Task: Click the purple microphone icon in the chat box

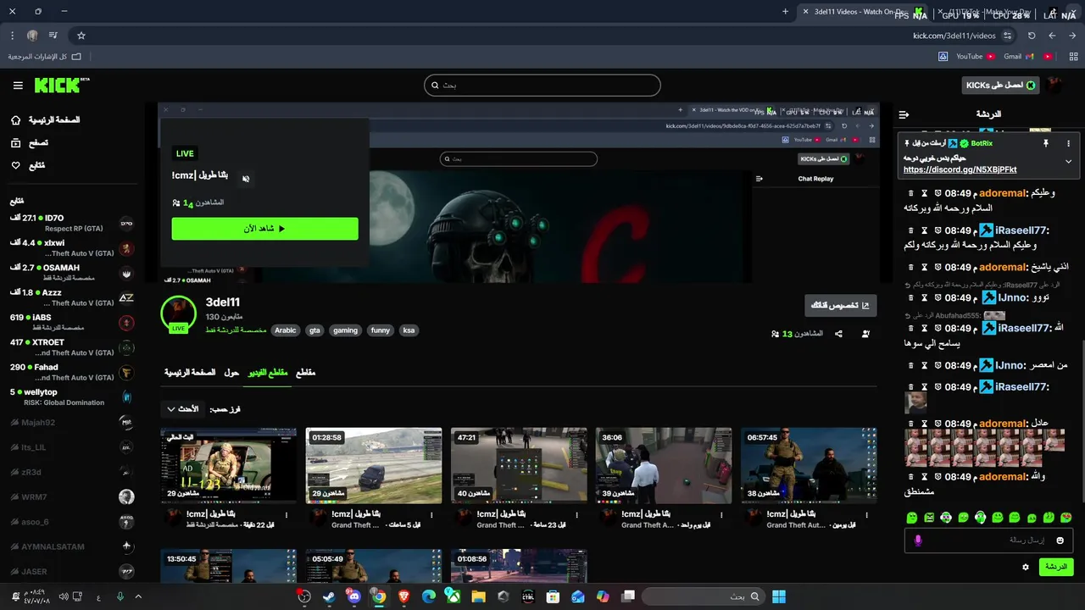Action: click(918, 541)
